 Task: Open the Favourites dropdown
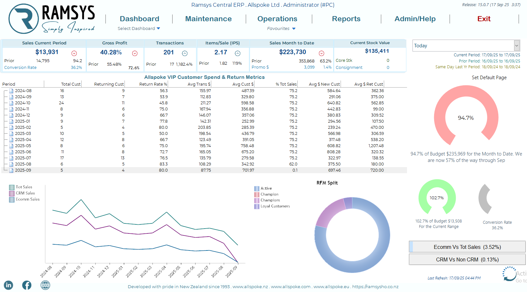(281, 28)
